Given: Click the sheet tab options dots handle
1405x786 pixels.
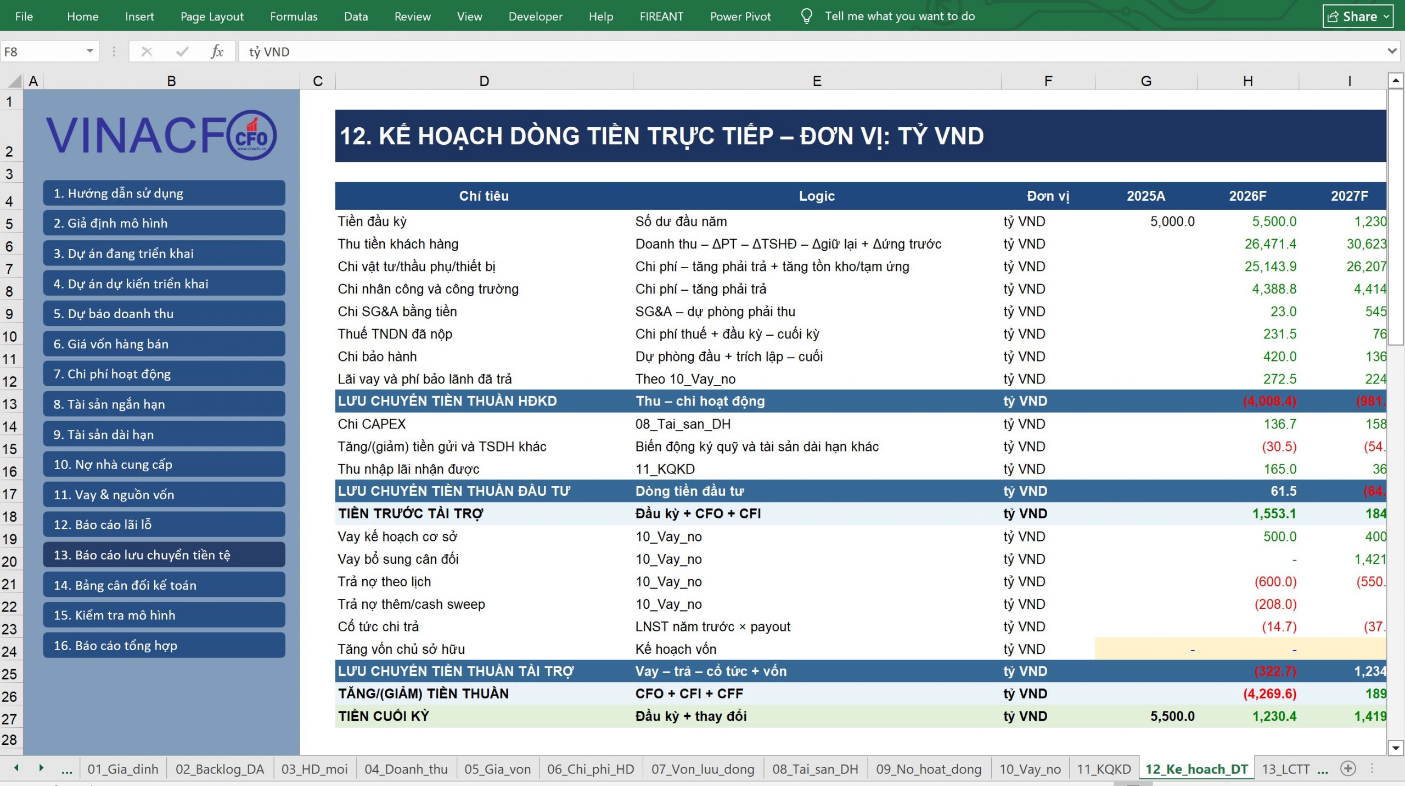Looking at the screenshot, I should 1372,768.
